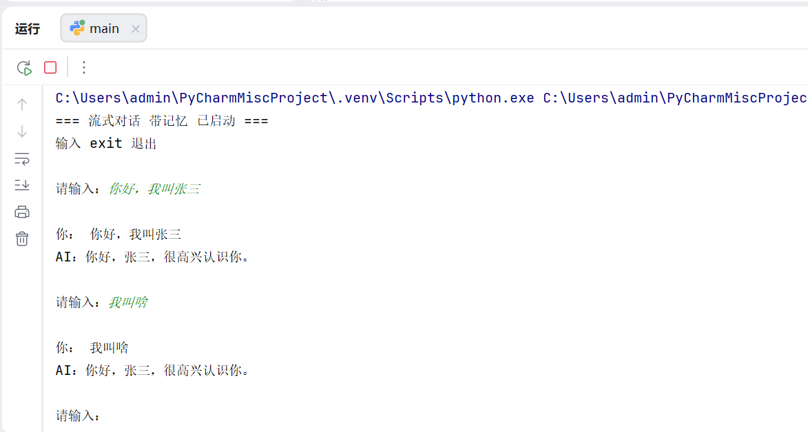This screenshot has height=432, width=808.
Task: Stop the running process with red square
Action: [x=50, y=67]
